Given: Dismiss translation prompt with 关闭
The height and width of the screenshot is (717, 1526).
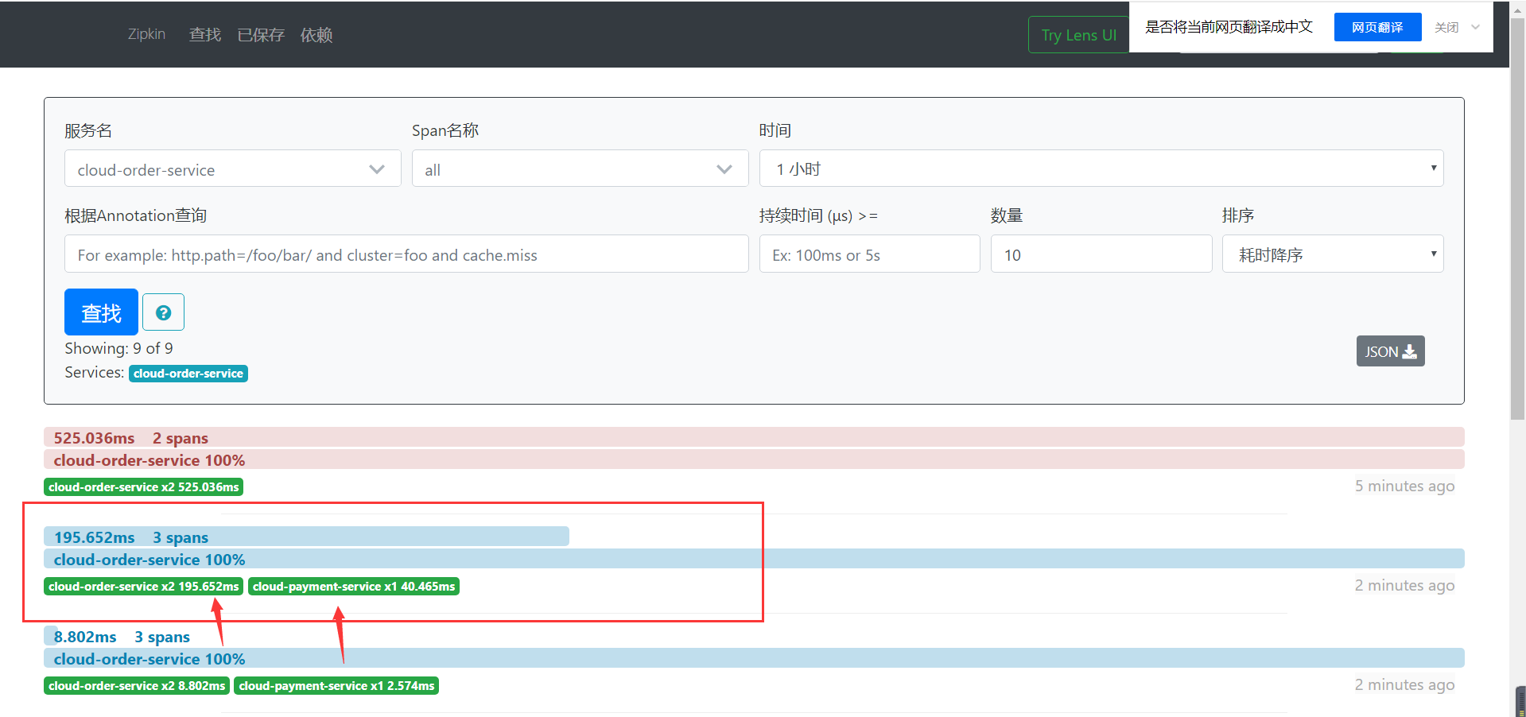Looking at the screenshot, I should [1446, 27].
